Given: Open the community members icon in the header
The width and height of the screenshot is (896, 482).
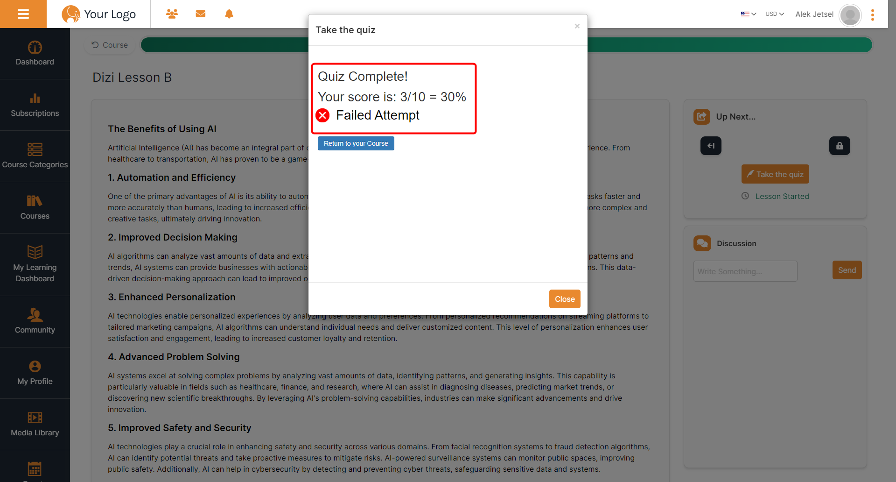Looking at the screenshot, I should pyautogui.click(x=172, y=14).
